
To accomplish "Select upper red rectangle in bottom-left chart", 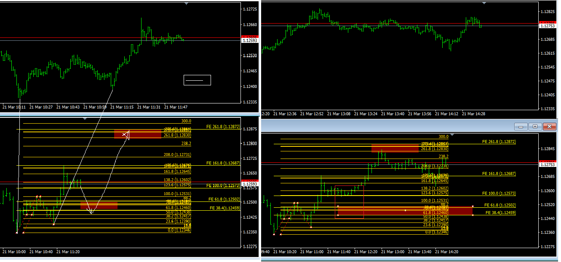I will [x=138, y=134].
